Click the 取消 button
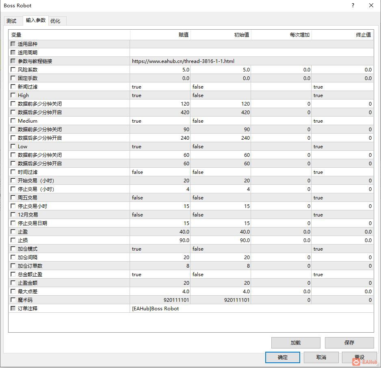Image resolution: width=381 pixels, height=368 pixels. [x=321, y=357]
